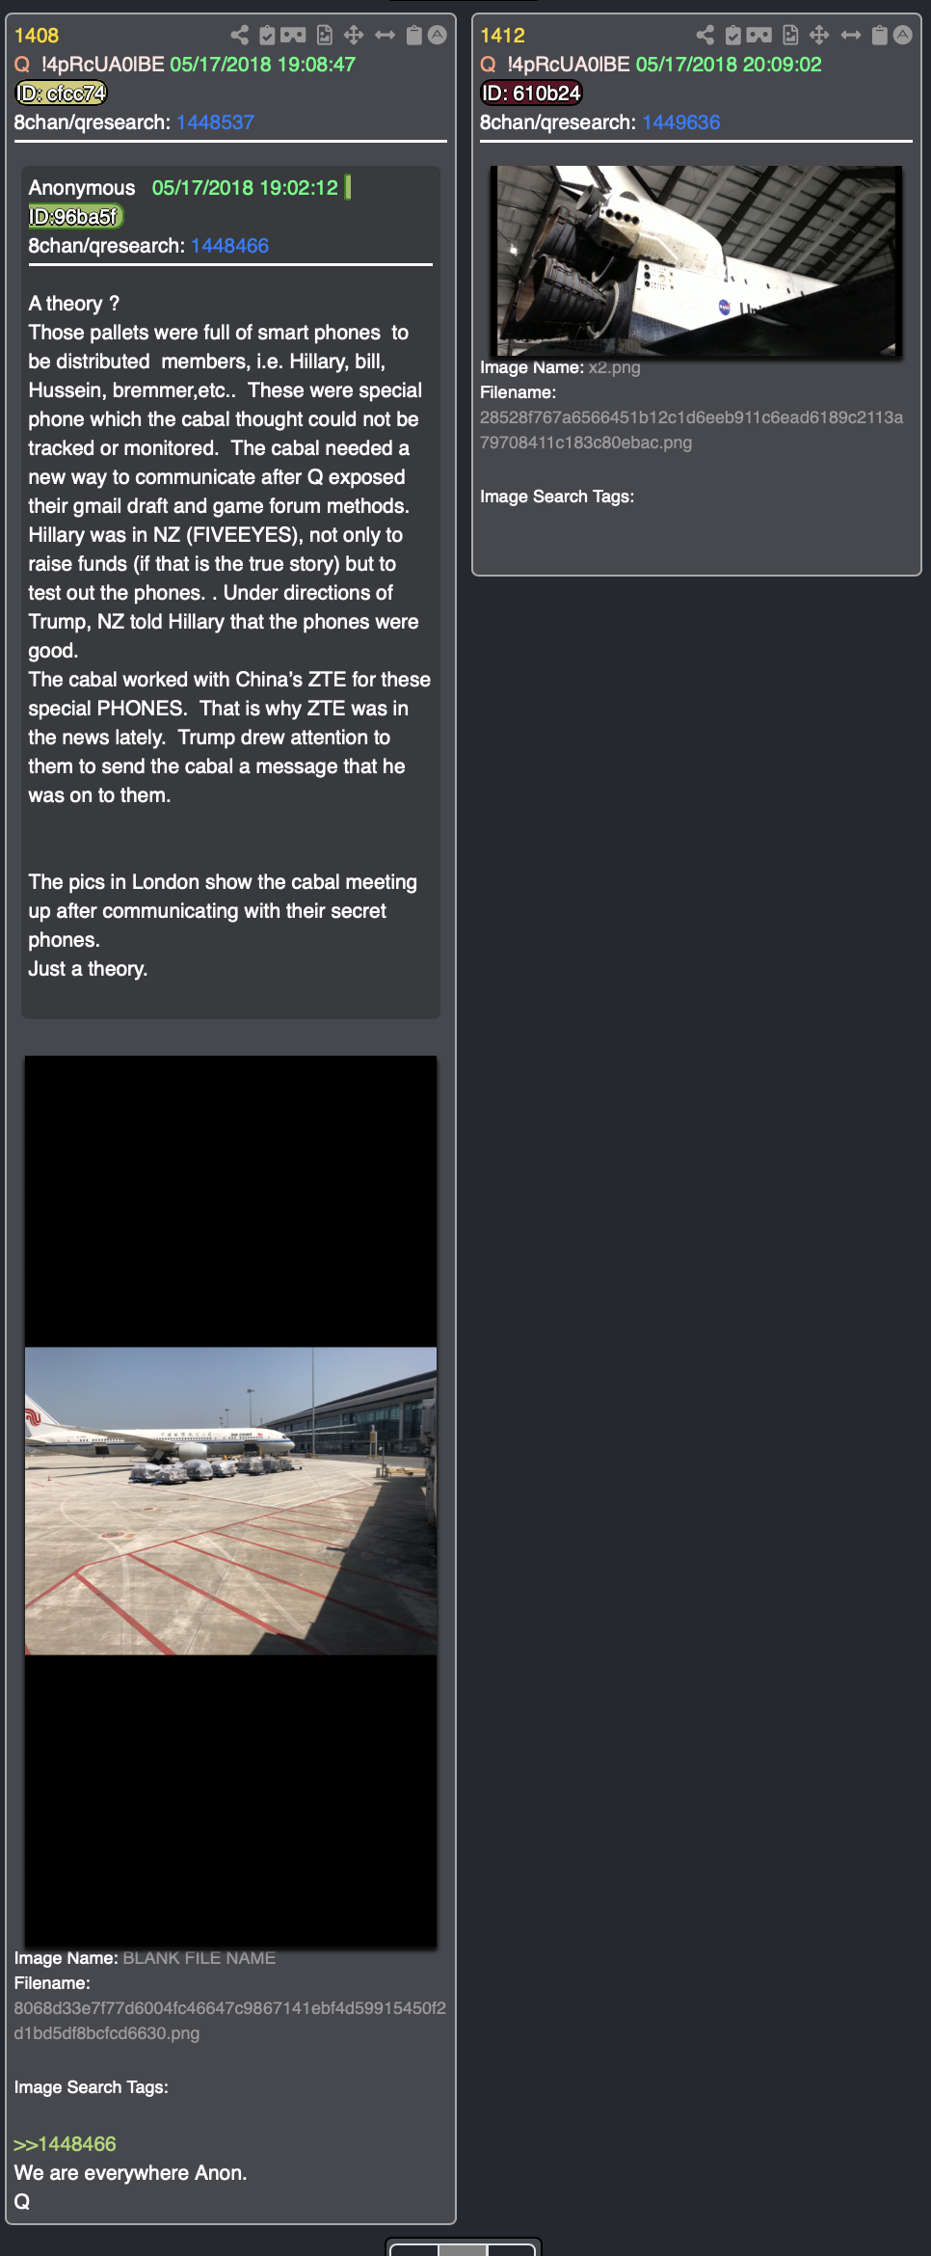Click the clipboard copy icon on post 1408
This screenshot has height=2256, width=931.
click(x=413, y=36)
